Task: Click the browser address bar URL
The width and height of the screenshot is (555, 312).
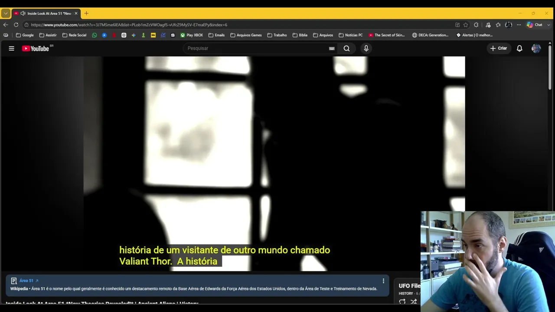Action: 129,25
